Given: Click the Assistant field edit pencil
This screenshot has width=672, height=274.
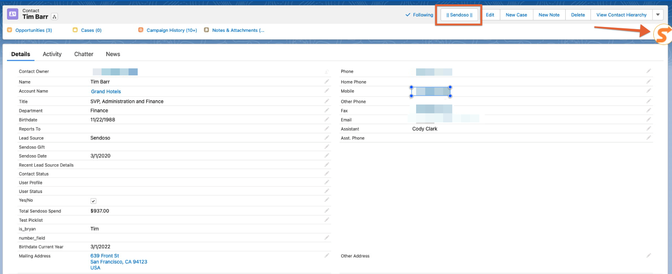Looking at the screenshot, I should (649, 129).
